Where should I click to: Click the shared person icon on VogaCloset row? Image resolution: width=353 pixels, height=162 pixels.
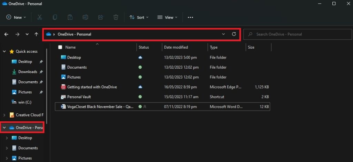145,107
